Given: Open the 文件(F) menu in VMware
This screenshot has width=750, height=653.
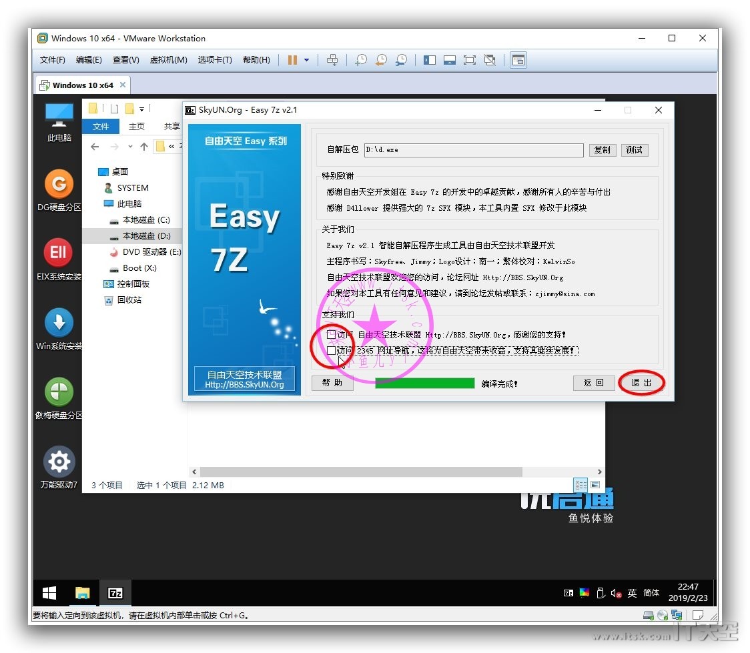Looking at the screenshot, I should pos(52,60).
